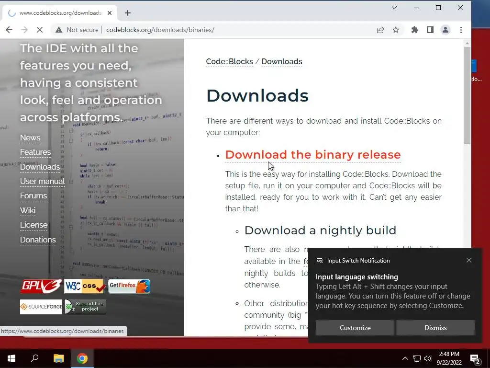This screenshot has width=490, height=368.
Task: Open the Extensions puzzle icon
Action: coord(415,30)
